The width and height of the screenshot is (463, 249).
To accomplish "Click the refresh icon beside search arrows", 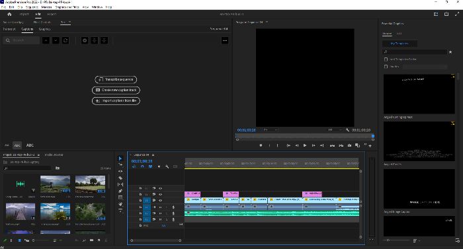I will pos(65,40).
